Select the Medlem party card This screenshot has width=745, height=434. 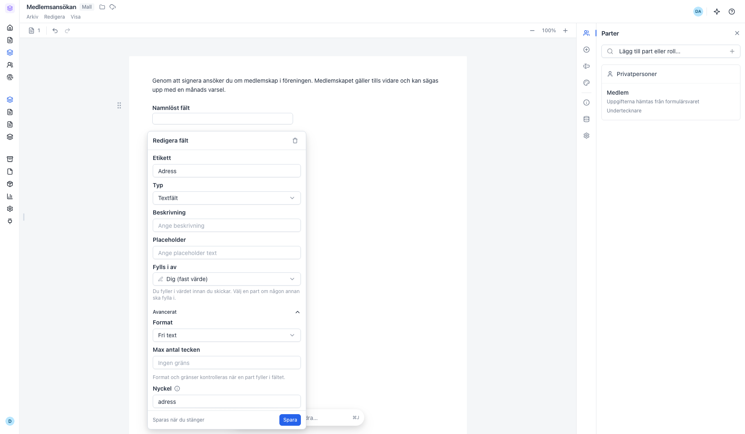pos(670,102)
